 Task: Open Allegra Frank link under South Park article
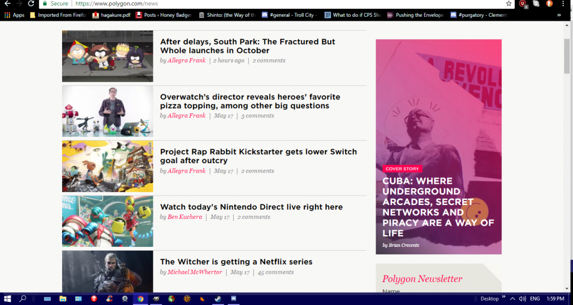coord(186,60)
